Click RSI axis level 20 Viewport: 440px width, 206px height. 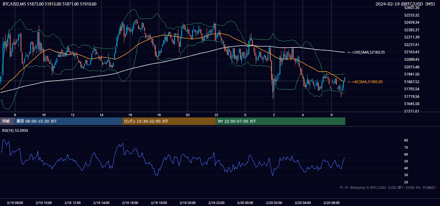pyautogui.click(x=406, y=182)
